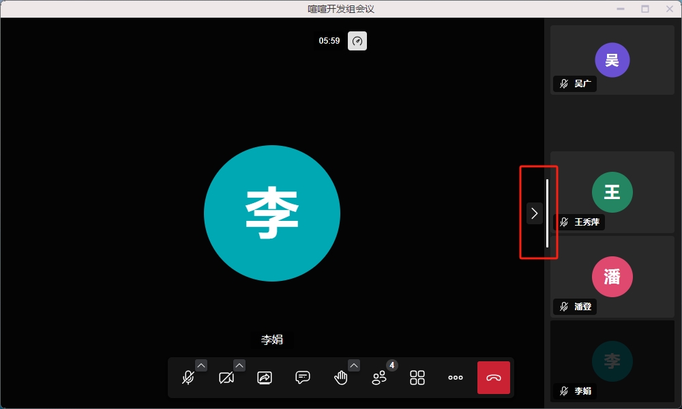Open the chat panel

[x=303, y=378]
